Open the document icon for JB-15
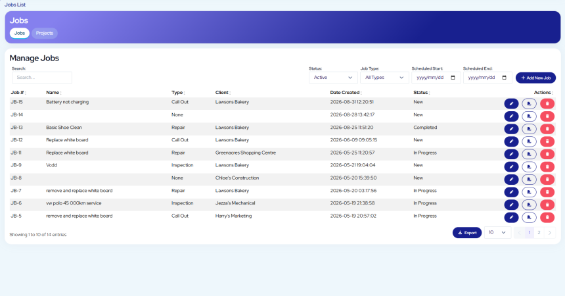565x296 pixels. click(529, 104)
